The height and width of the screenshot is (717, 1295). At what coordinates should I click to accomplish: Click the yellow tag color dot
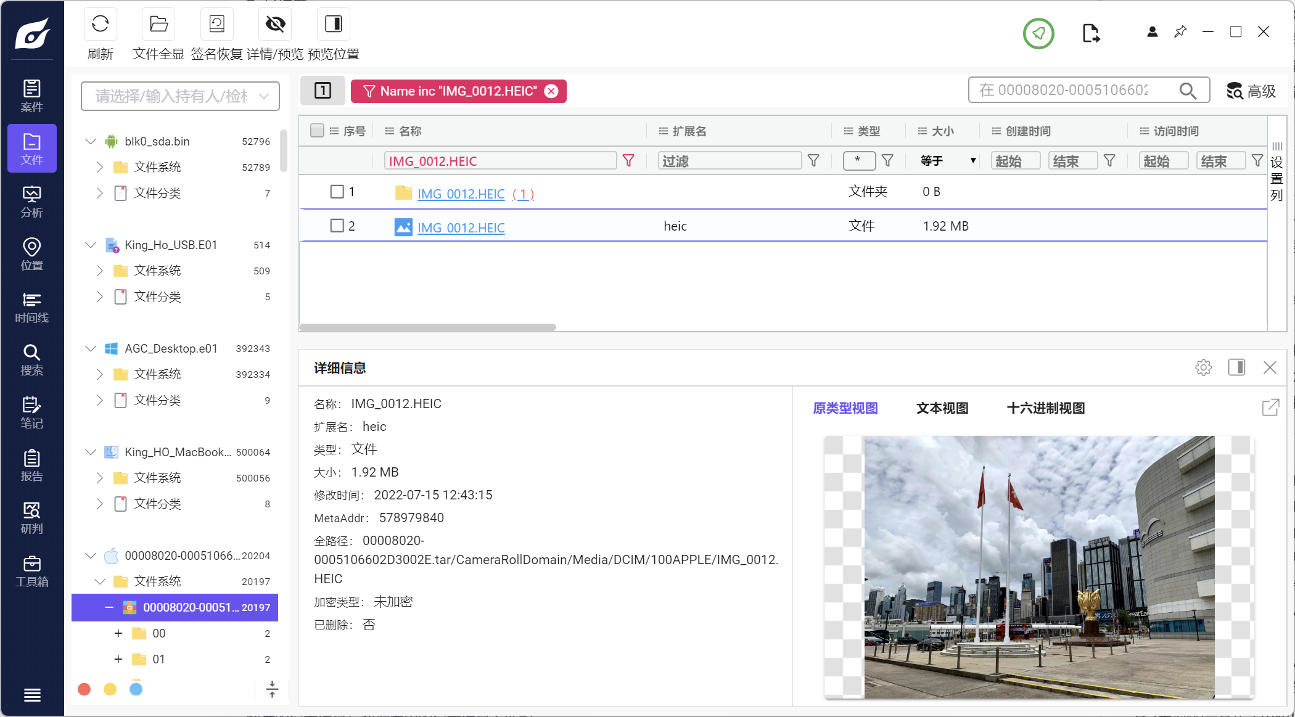click(110, 689)
